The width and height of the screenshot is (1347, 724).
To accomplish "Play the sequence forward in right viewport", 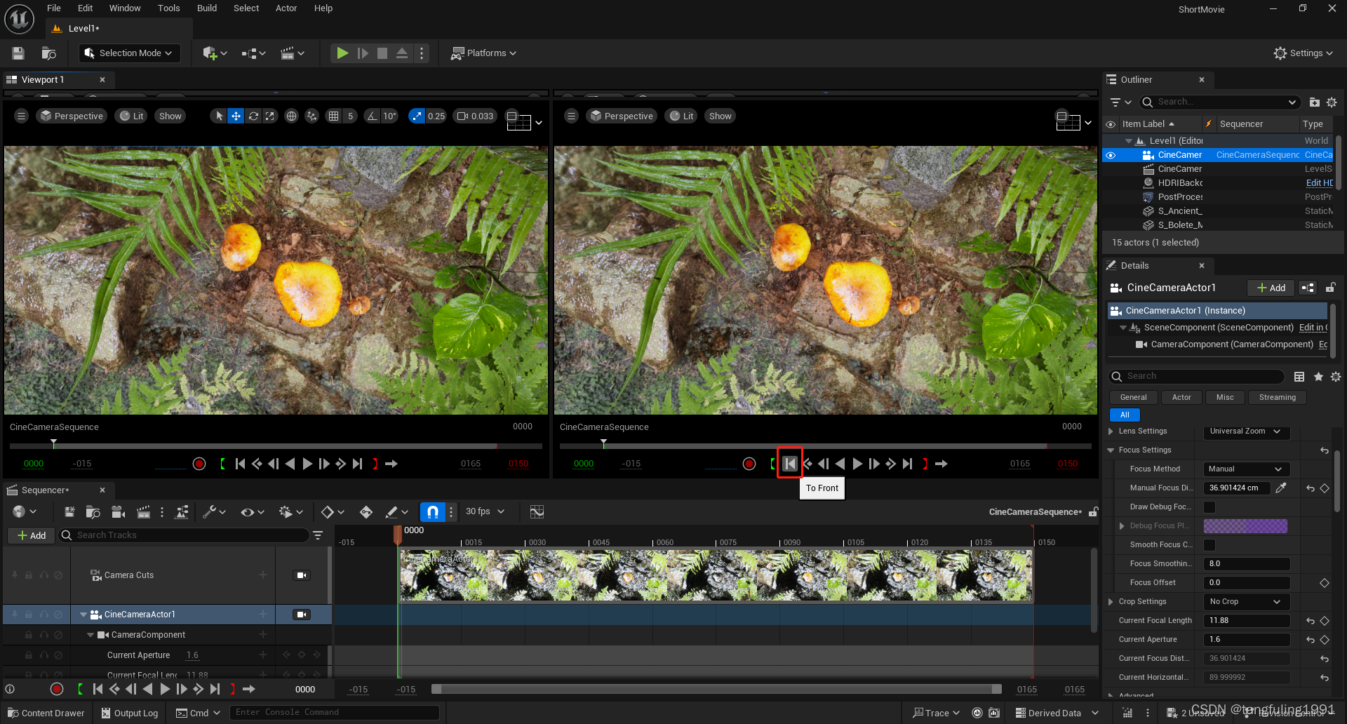I will coord(857,464).
